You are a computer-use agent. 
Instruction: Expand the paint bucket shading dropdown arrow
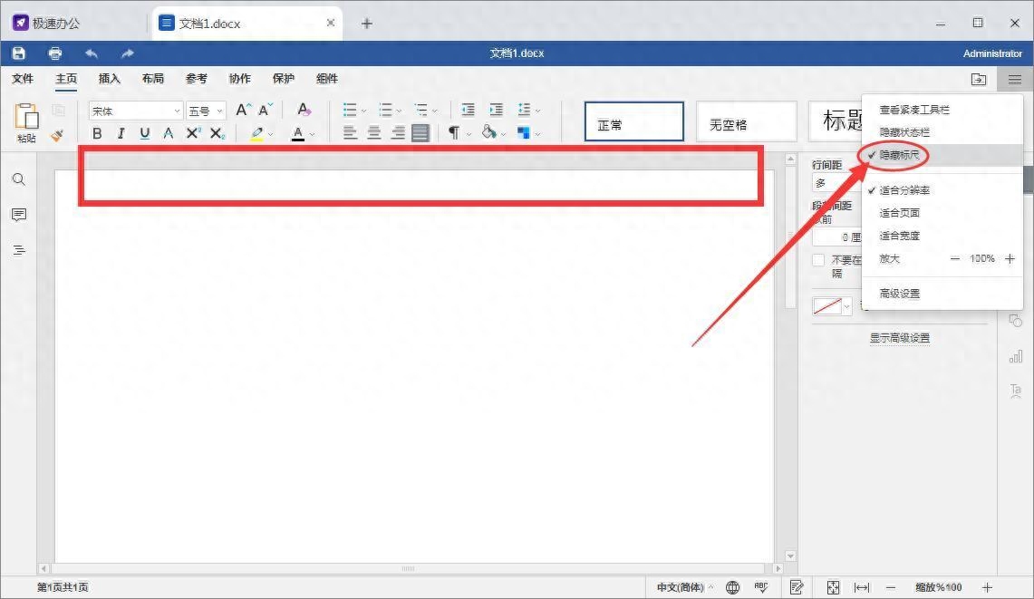click(x=503, y=134)
